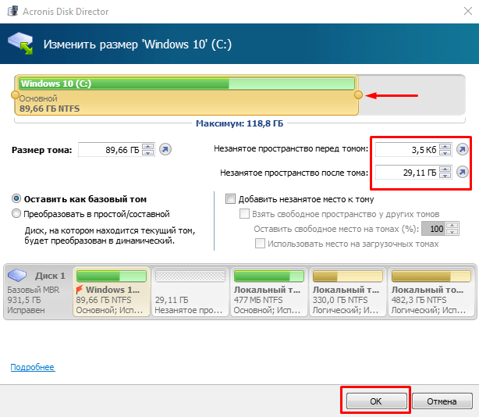This screenshot has width=479, height=417.
Task: Click the 'Основной' label in volume bar
Action: (38, 98)
